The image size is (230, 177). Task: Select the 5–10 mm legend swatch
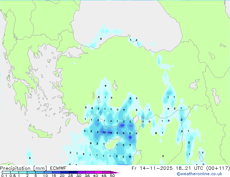[x=40, y=172]
